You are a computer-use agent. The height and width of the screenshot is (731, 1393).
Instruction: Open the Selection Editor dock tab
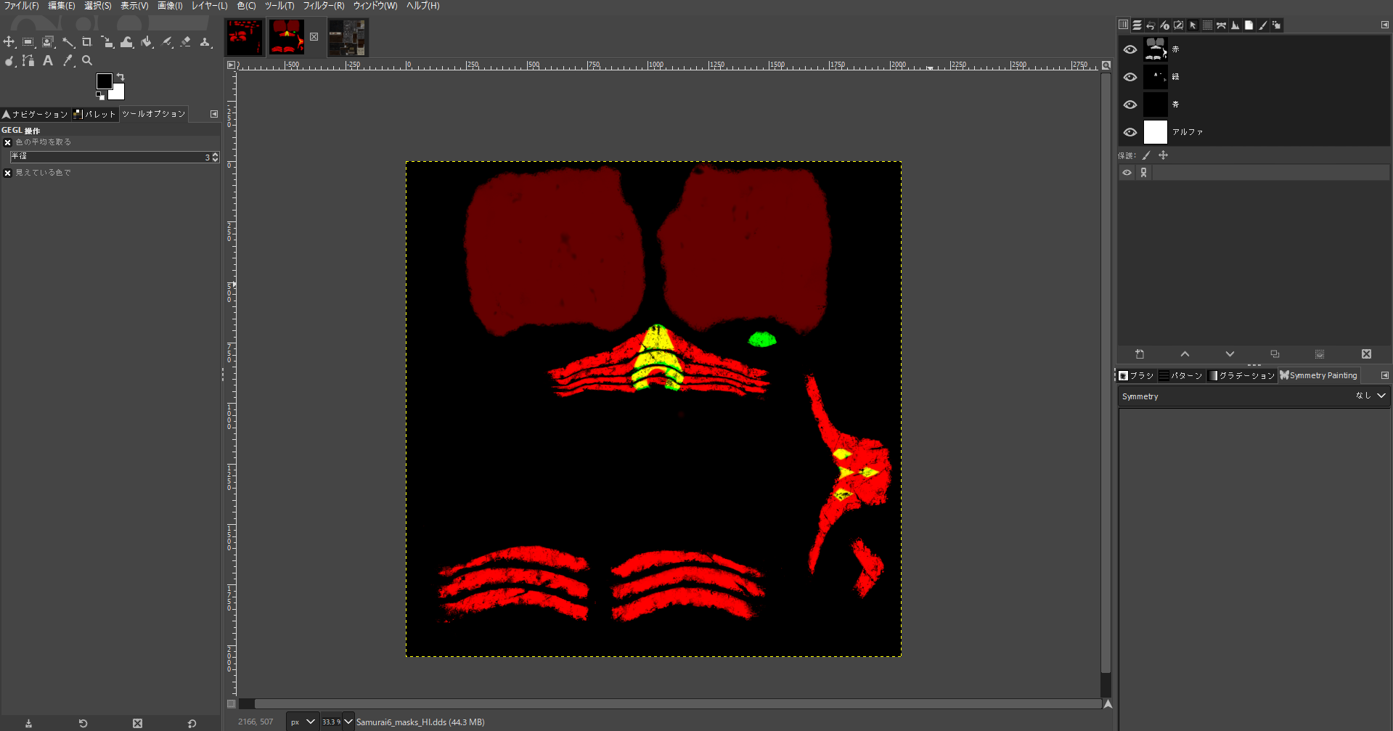click(x=1207, y=25)
